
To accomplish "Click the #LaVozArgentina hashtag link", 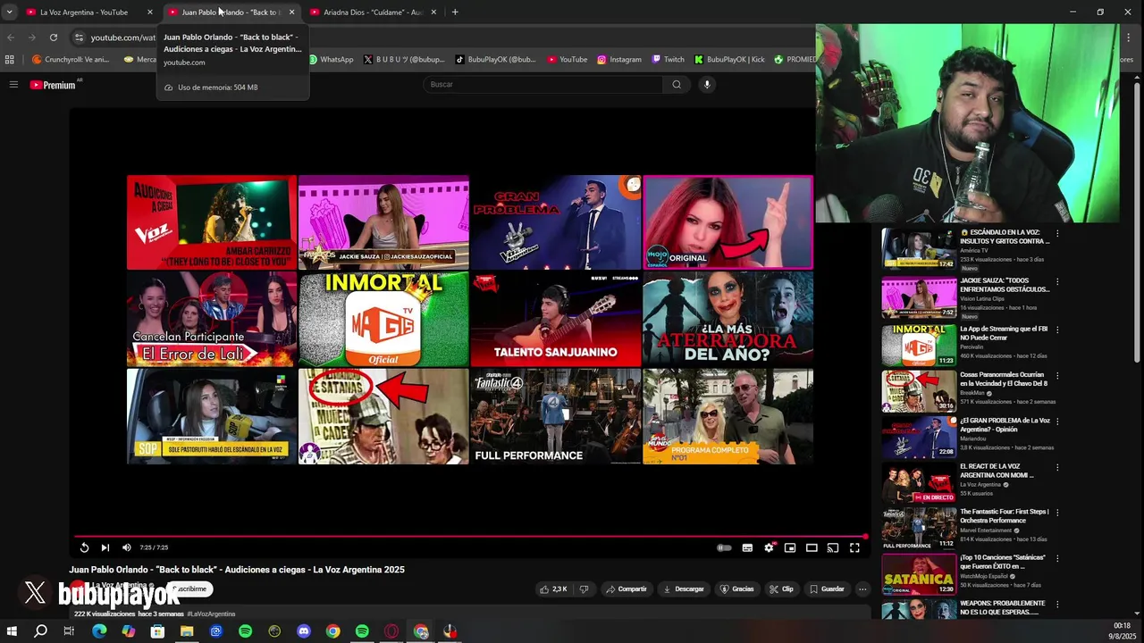I will pyautogui.click(x=211, y=614).
